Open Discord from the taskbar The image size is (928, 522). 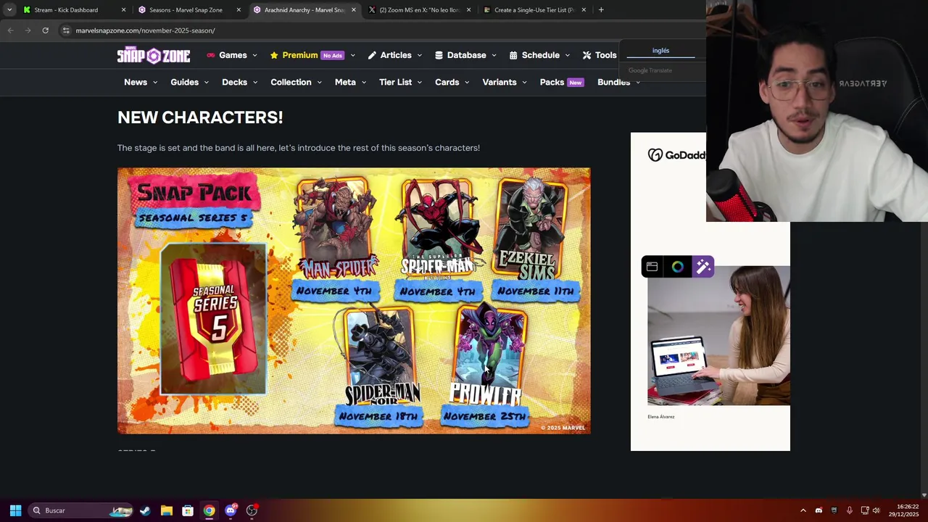click(x=231, y=510)
